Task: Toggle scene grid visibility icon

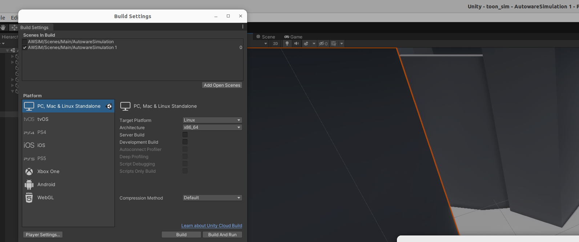Action: click(x=334, y=44)
